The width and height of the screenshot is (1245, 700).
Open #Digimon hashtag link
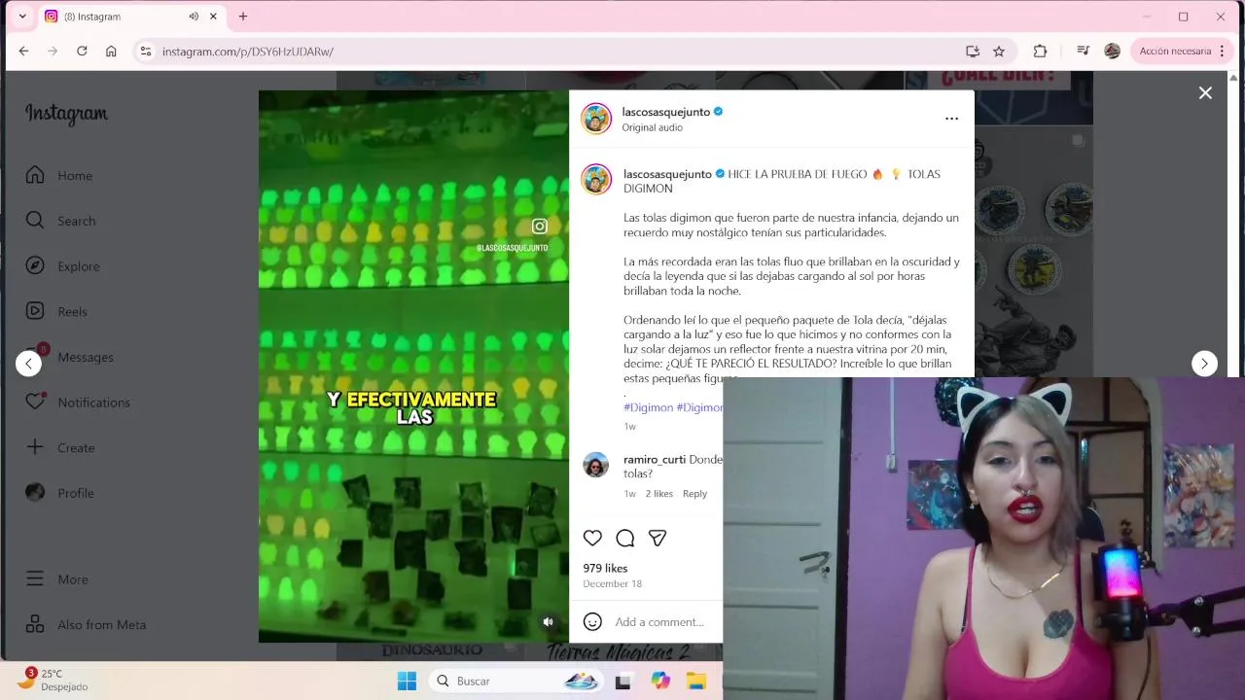click(648, 407)
